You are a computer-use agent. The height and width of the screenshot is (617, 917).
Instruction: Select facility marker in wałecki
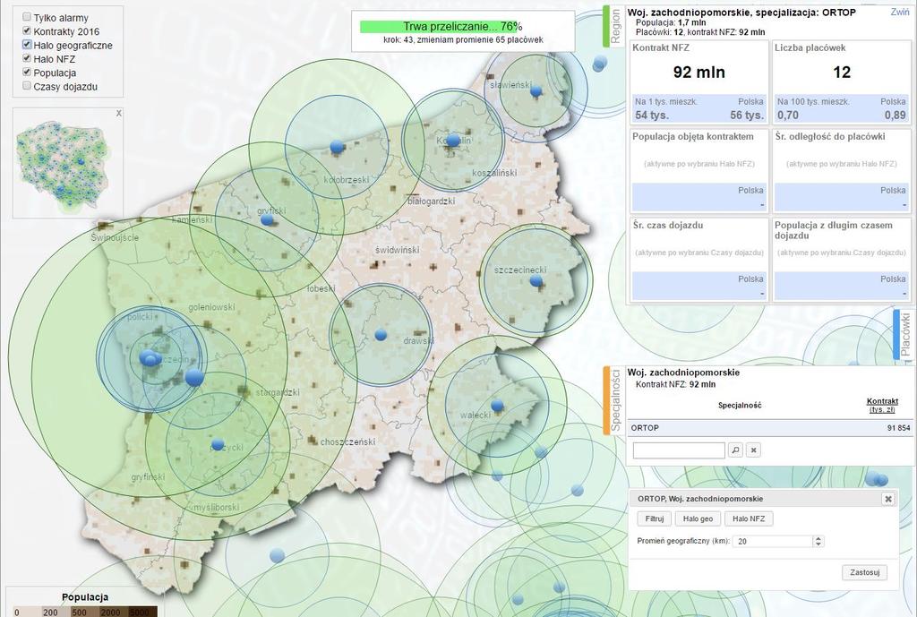point(497,406)
